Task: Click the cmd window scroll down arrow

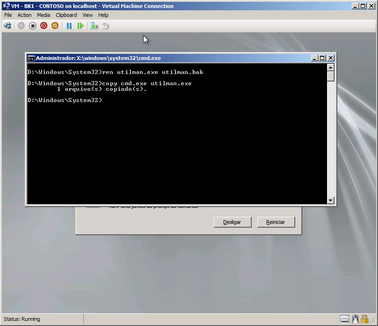Action: [331, 200]
